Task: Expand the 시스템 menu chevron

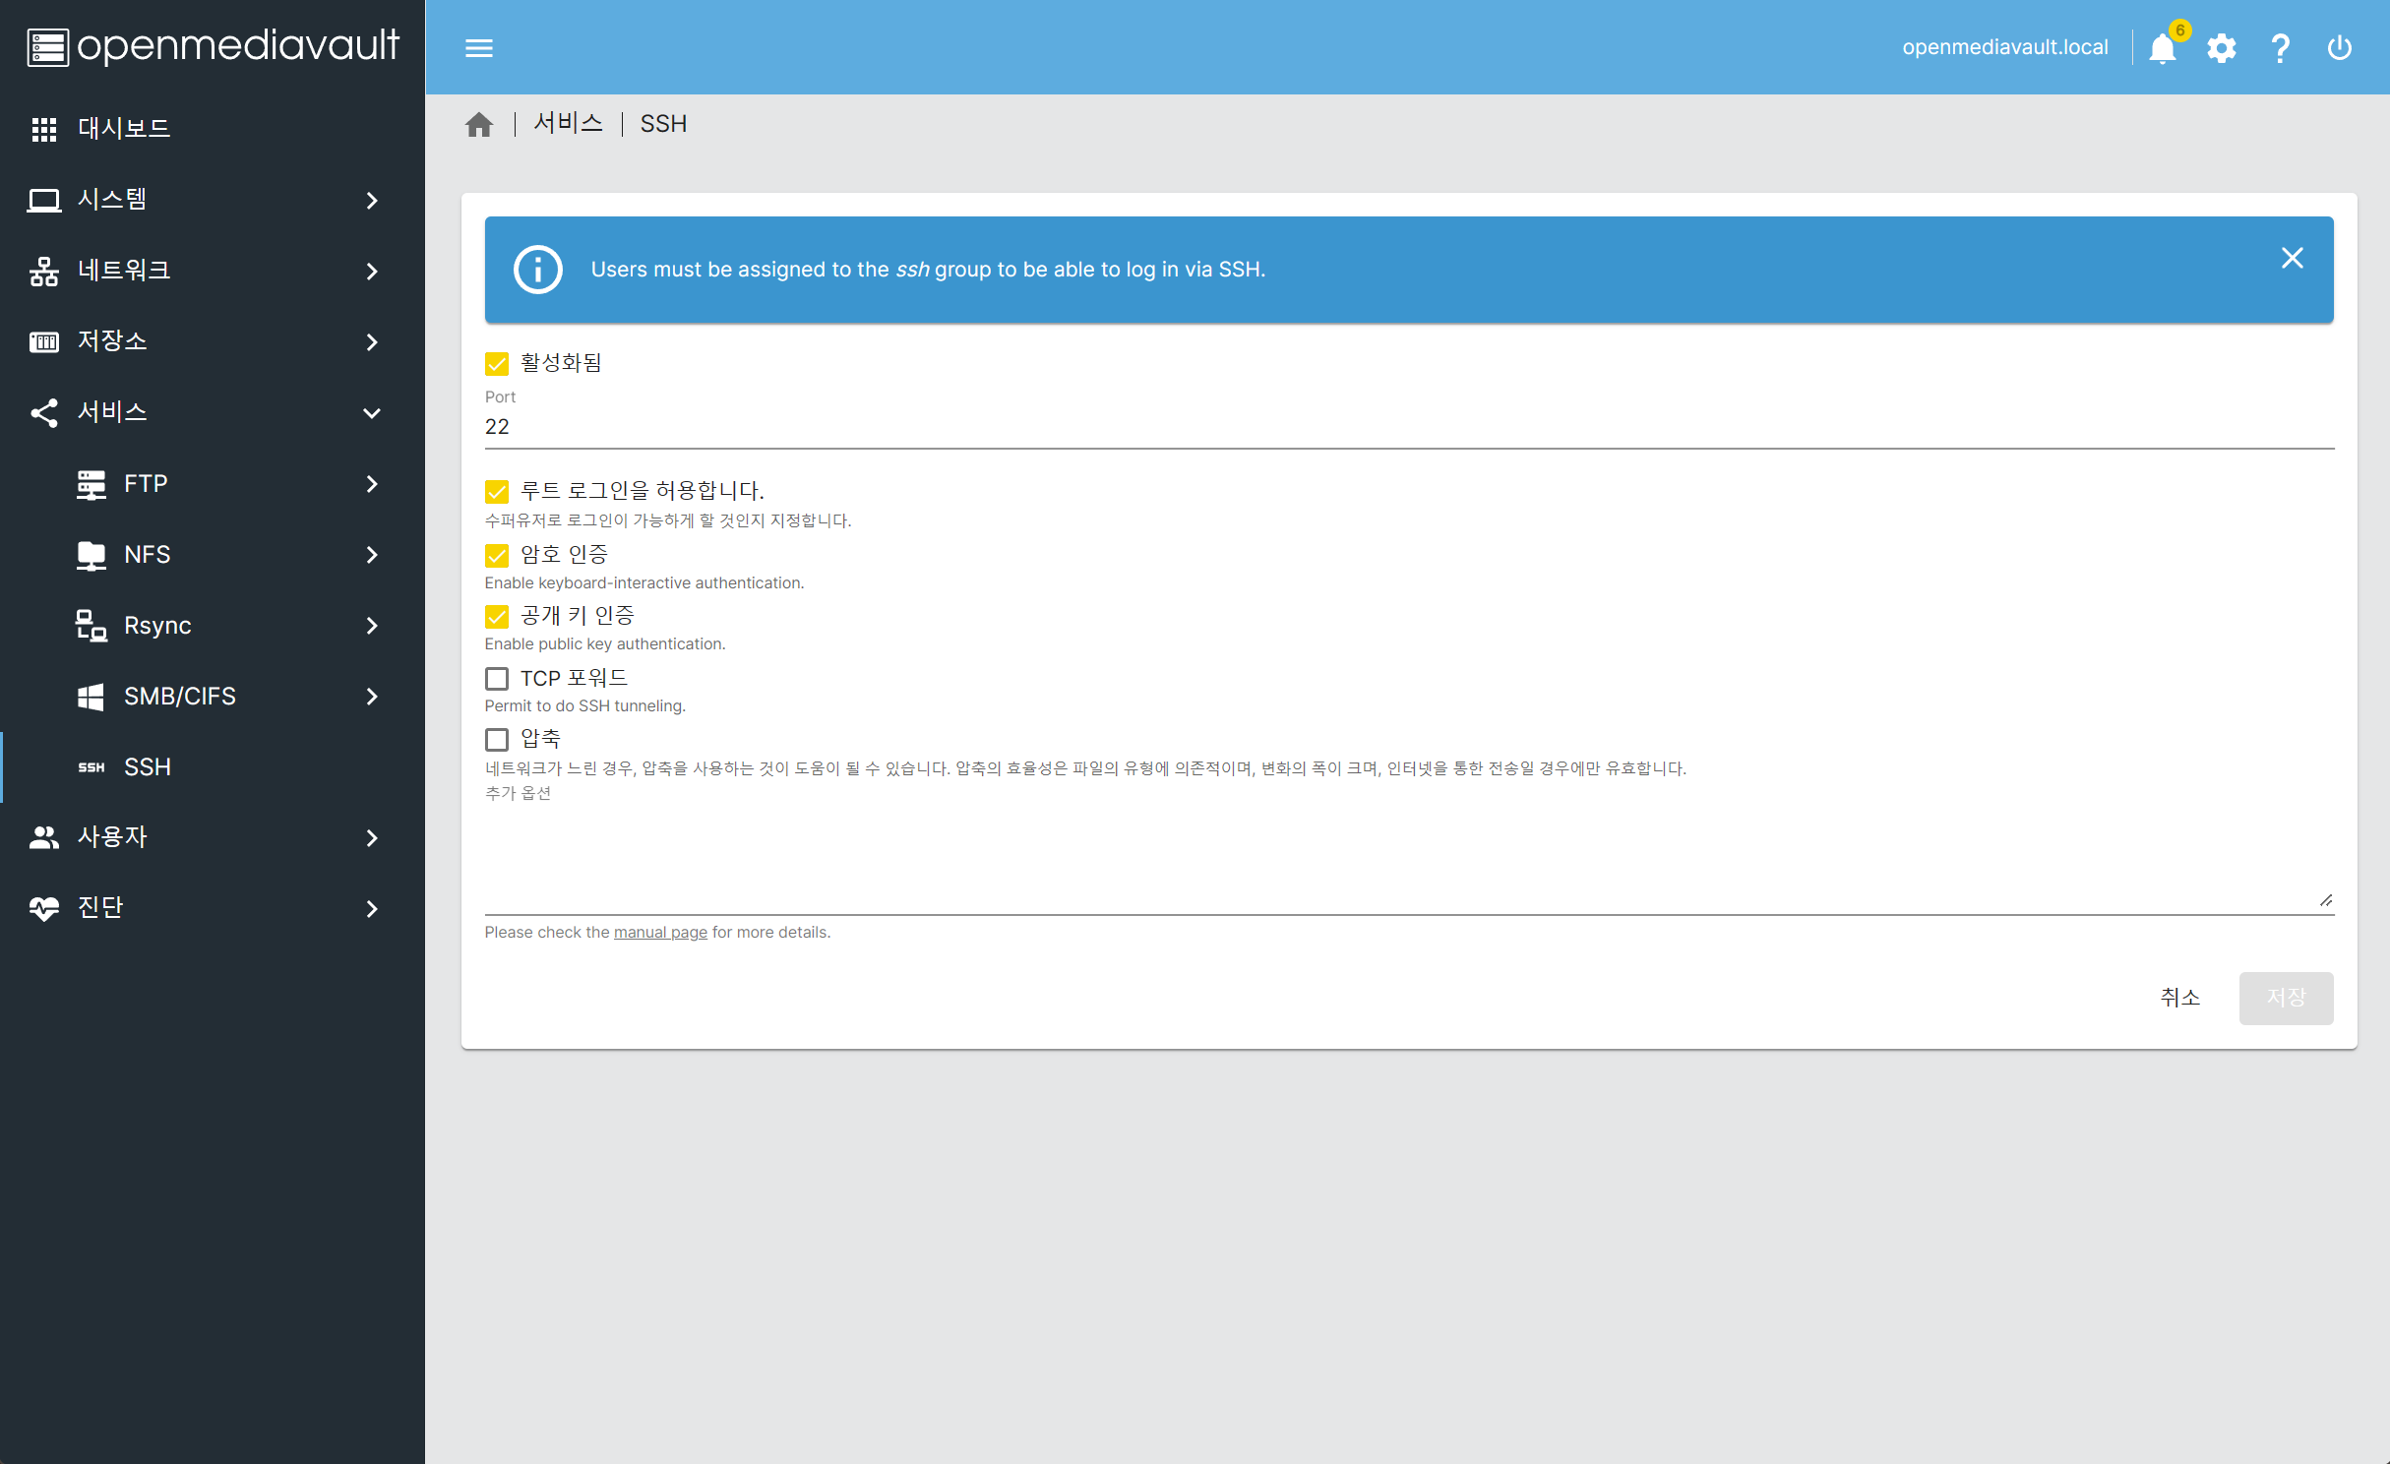Action: point(372,200)
